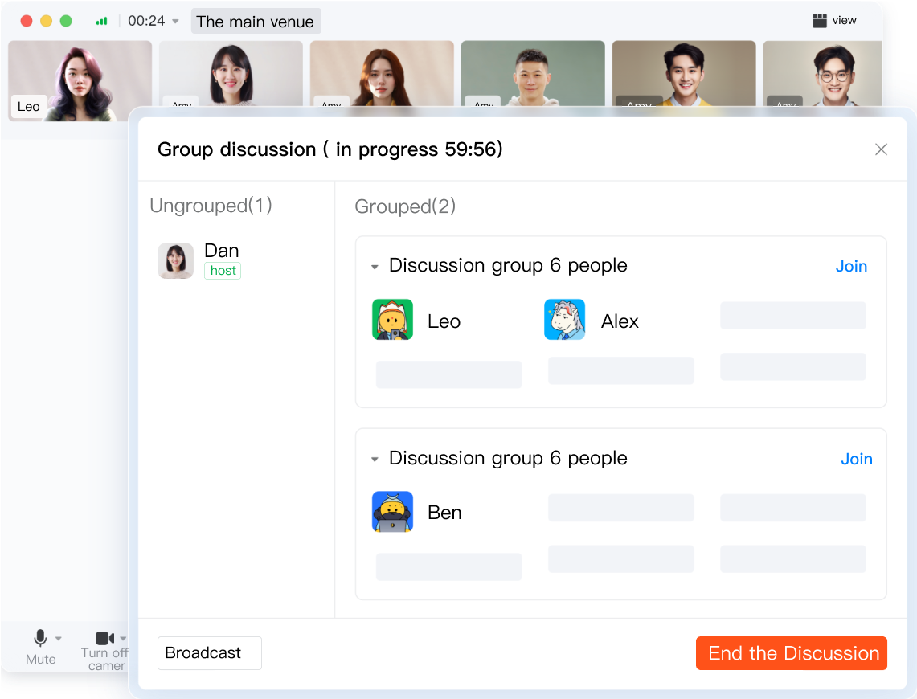
Task: Click the green signal strength icon
Action: pos(102,21)
